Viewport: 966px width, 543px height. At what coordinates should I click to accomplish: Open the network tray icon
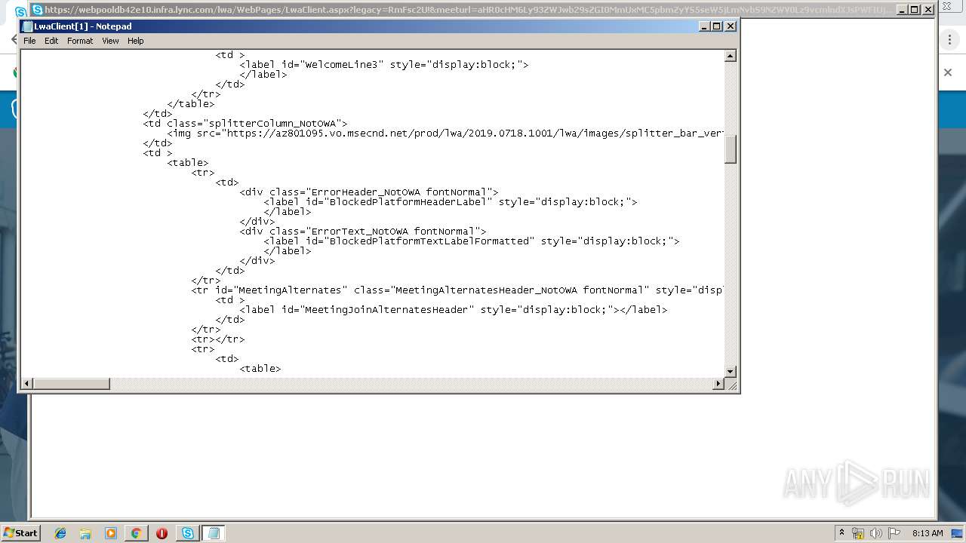(858, 533)
